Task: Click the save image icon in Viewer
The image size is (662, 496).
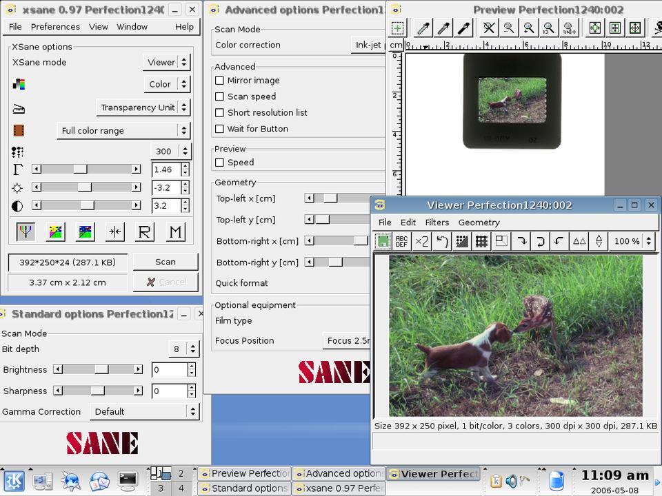Action: [x=383, y=241]
